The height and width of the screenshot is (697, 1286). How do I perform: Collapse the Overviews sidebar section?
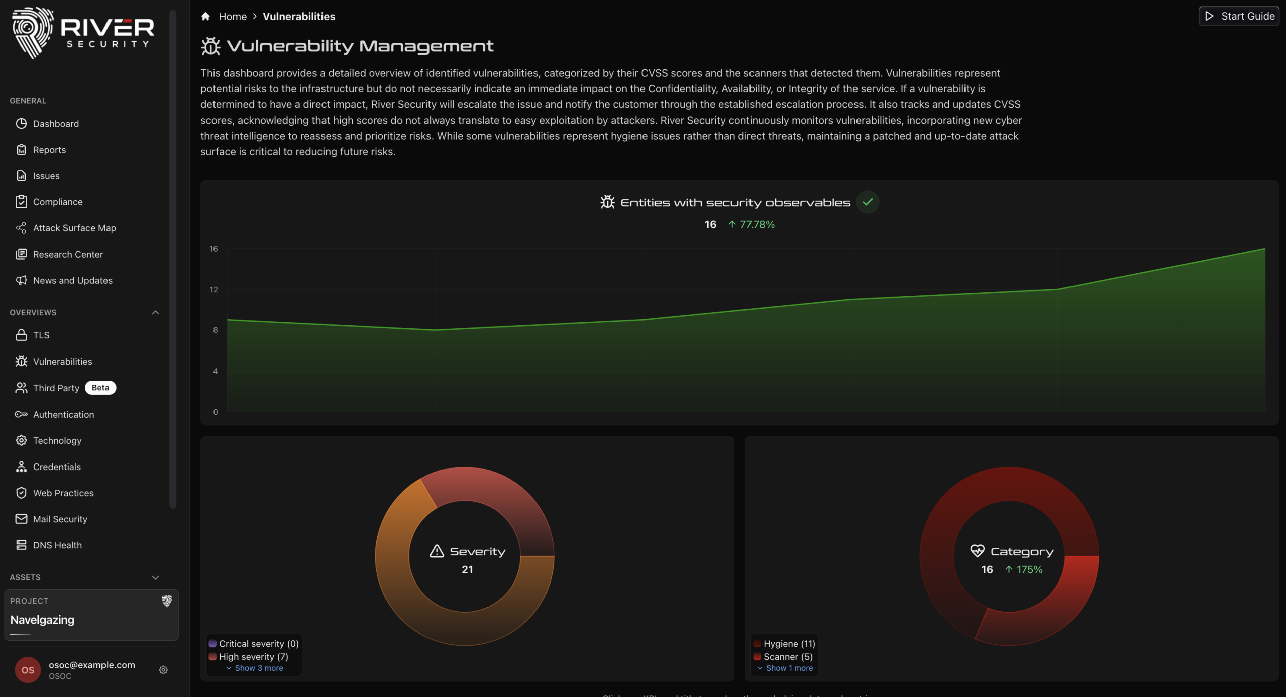click(155, 312)
